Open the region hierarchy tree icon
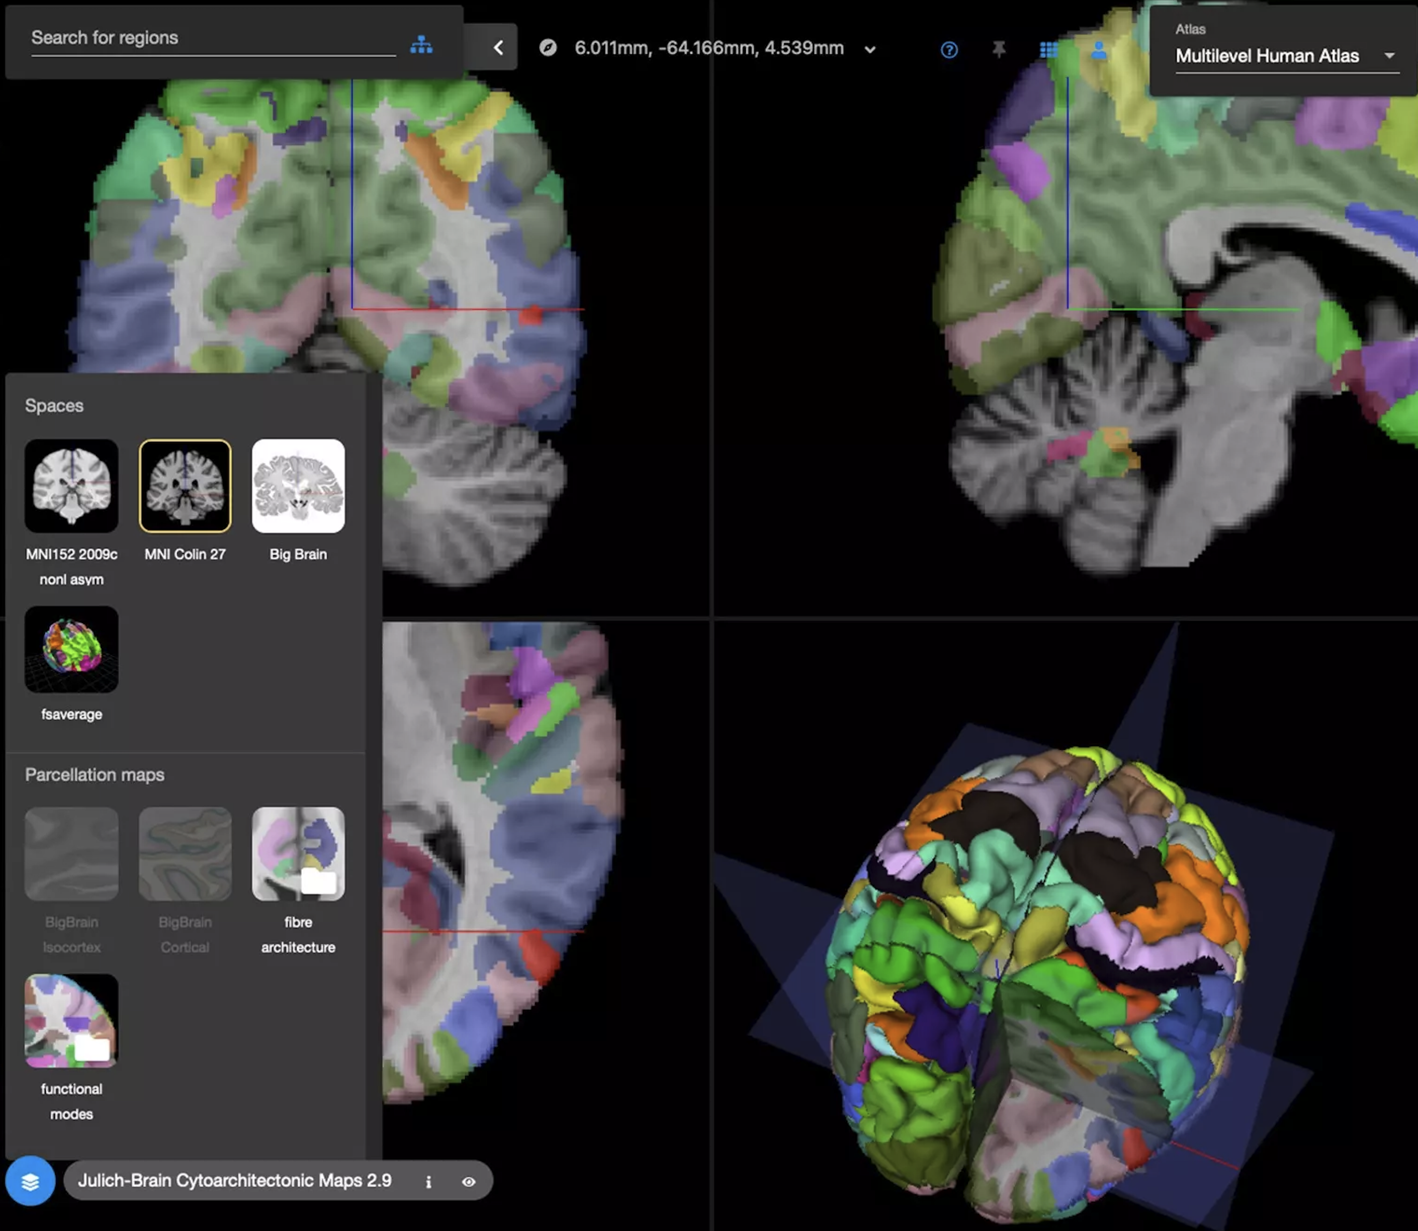This screenshot has height=1231, width=1418. pyautogui.click(x=421, y=45)
